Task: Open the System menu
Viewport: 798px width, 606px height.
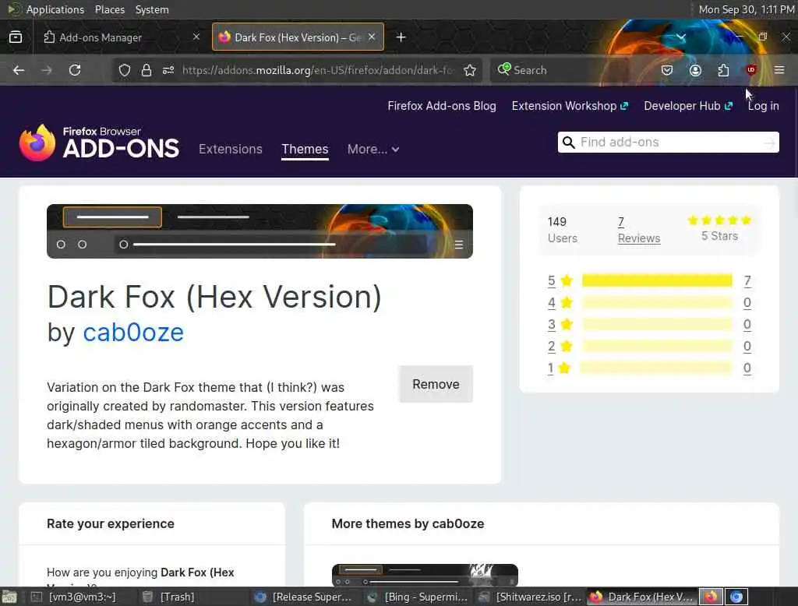Action: [152, 9]
